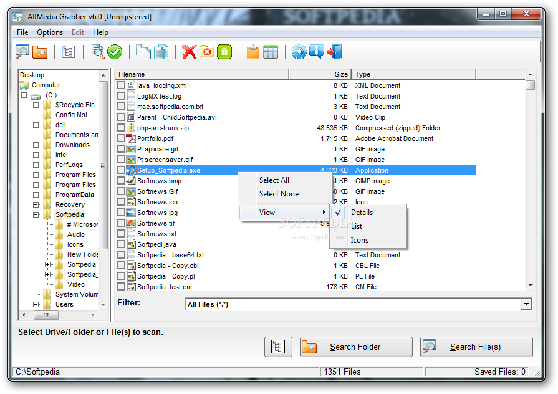Collapse the Softpedia folder node
Image resolution: width=558 pixels, height=394 pixels.
(x=36, y=214)
